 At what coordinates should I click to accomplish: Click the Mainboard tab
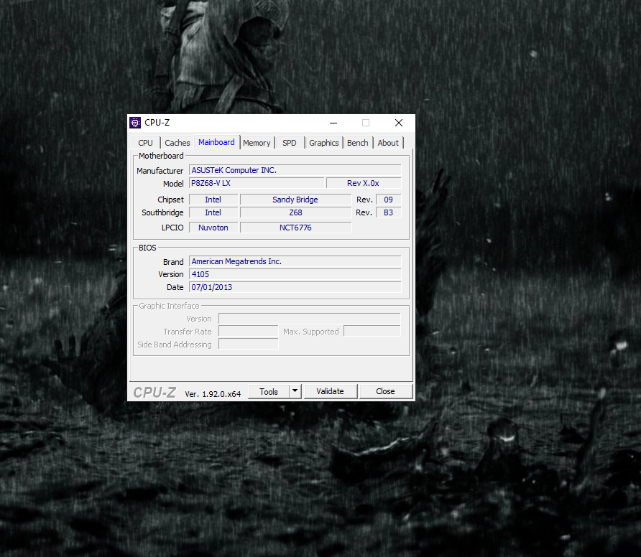click(x=216, y=142)
